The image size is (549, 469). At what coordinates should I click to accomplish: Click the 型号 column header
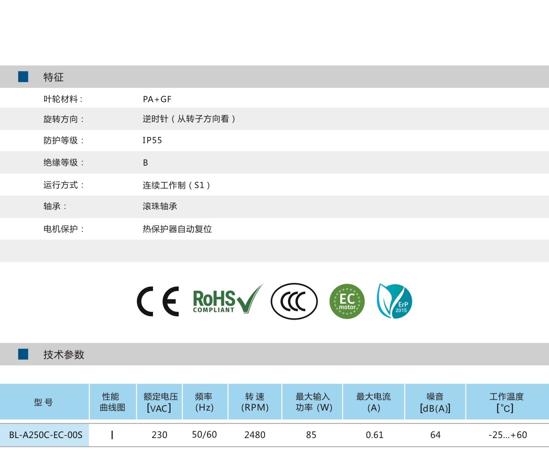[43, 402]
